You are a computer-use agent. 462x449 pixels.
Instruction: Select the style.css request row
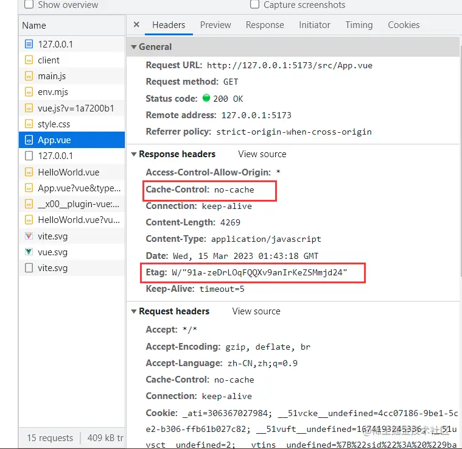[72, 124]
